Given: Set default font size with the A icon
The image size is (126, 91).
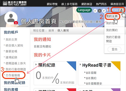Looking at the screenshot, I should (x=100, y=11).
